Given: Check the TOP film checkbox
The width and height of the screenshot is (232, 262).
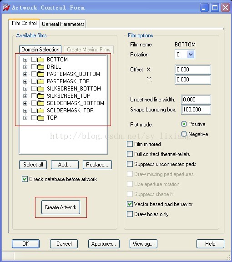Looking at the screenshot, I should pos(34,118).
